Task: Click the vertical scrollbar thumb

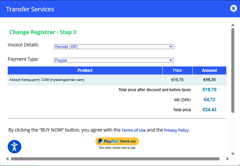Action: pyautogui.click(x=233, y=70)
